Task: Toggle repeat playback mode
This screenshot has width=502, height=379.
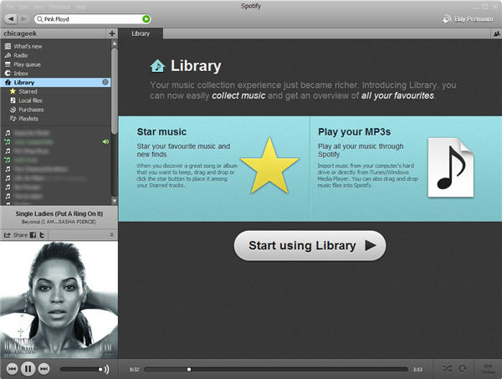Action: coord(462,368)
